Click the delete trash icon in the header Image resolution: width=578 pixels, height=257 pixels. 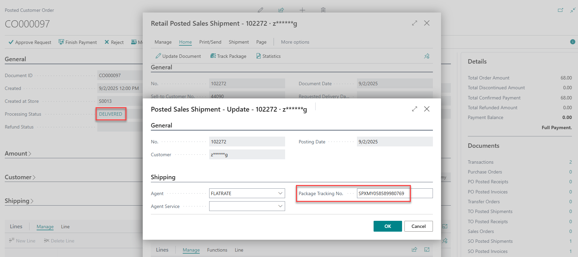pyautogui.click(x=323, y=10)
